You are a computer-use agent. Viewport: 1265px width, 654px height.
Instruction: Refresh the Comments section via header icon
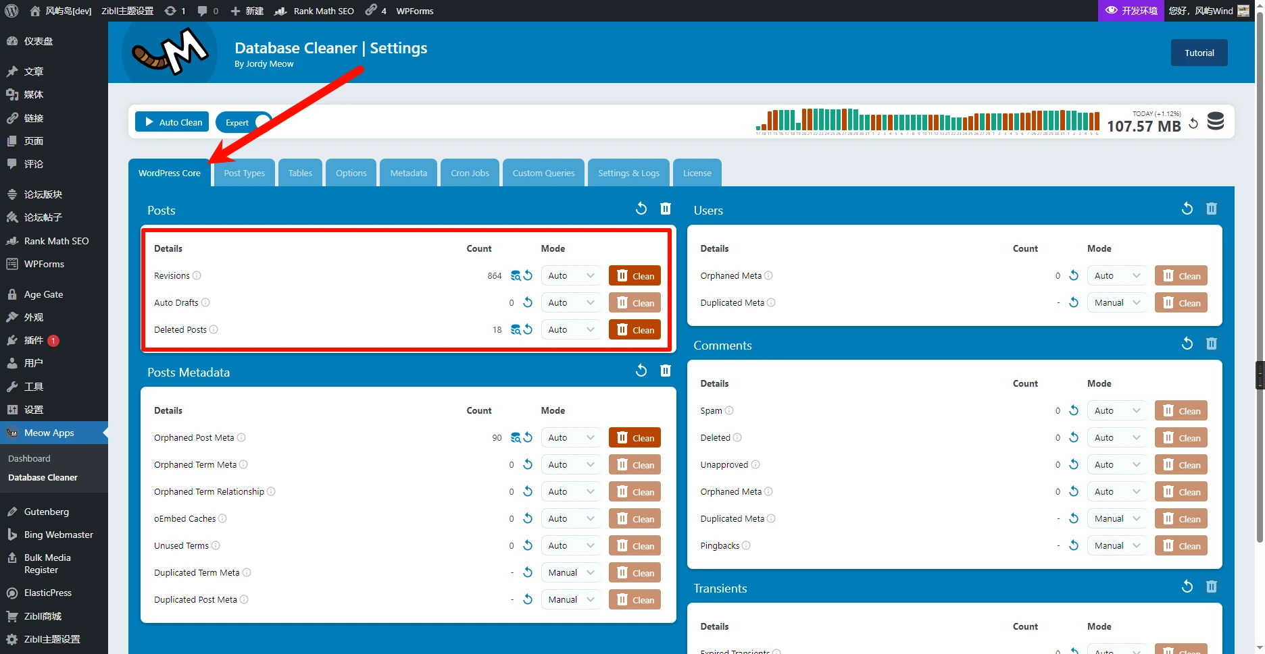pos(1187,344)
